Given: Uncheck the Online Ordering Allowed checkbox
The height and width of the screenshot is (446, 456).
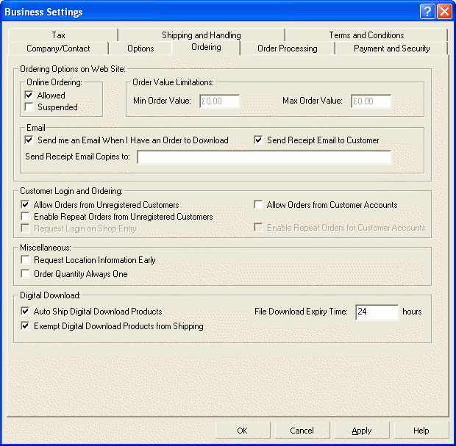Looking at the screenshot, I should 29,96.
